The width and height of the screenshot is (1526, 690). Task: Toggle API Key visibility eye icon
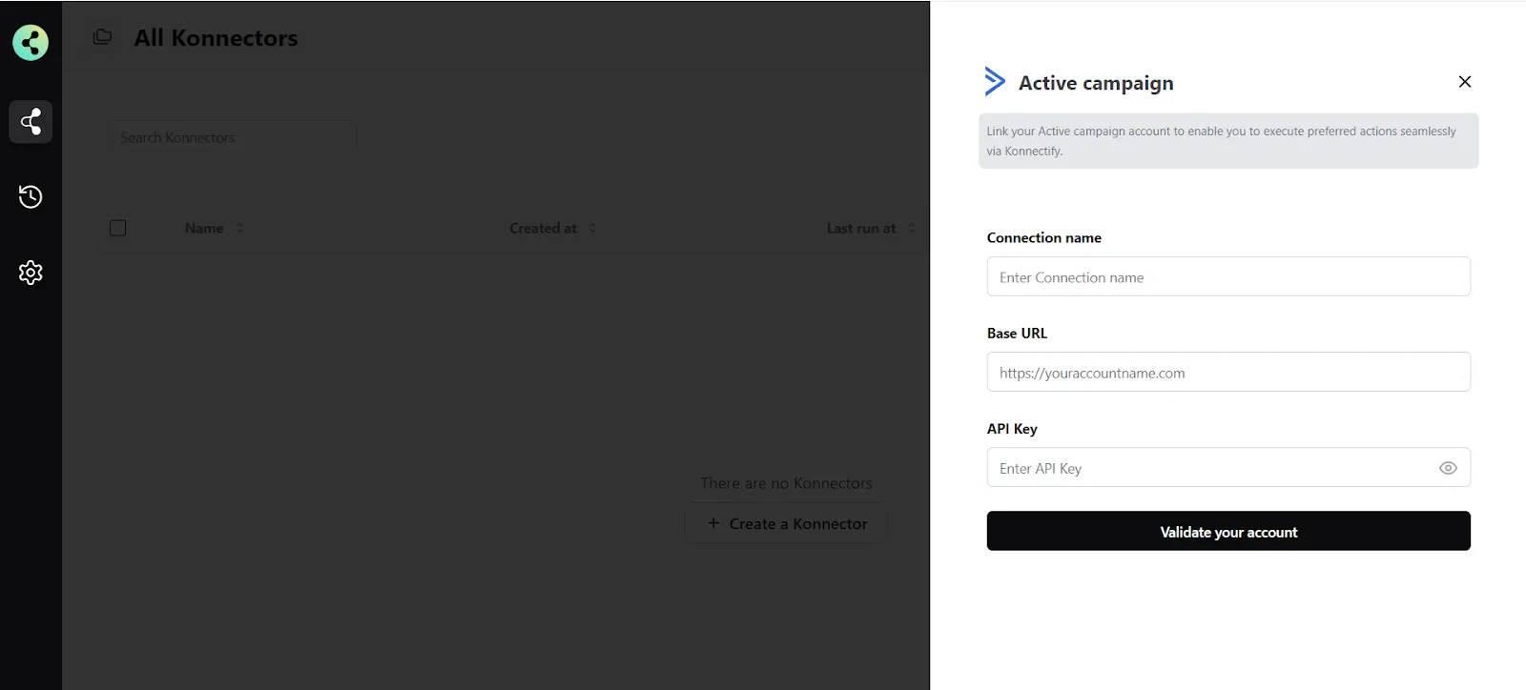click(x=1448, y=468)
